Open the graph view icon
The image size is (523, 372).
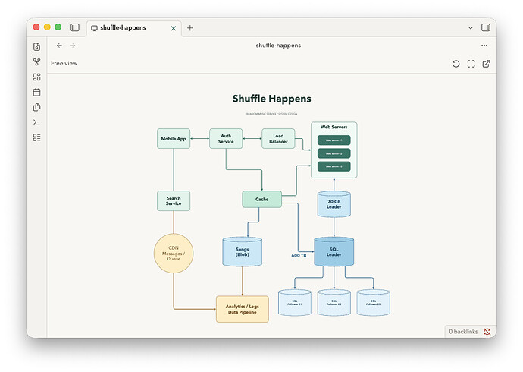tap(36, 61)
